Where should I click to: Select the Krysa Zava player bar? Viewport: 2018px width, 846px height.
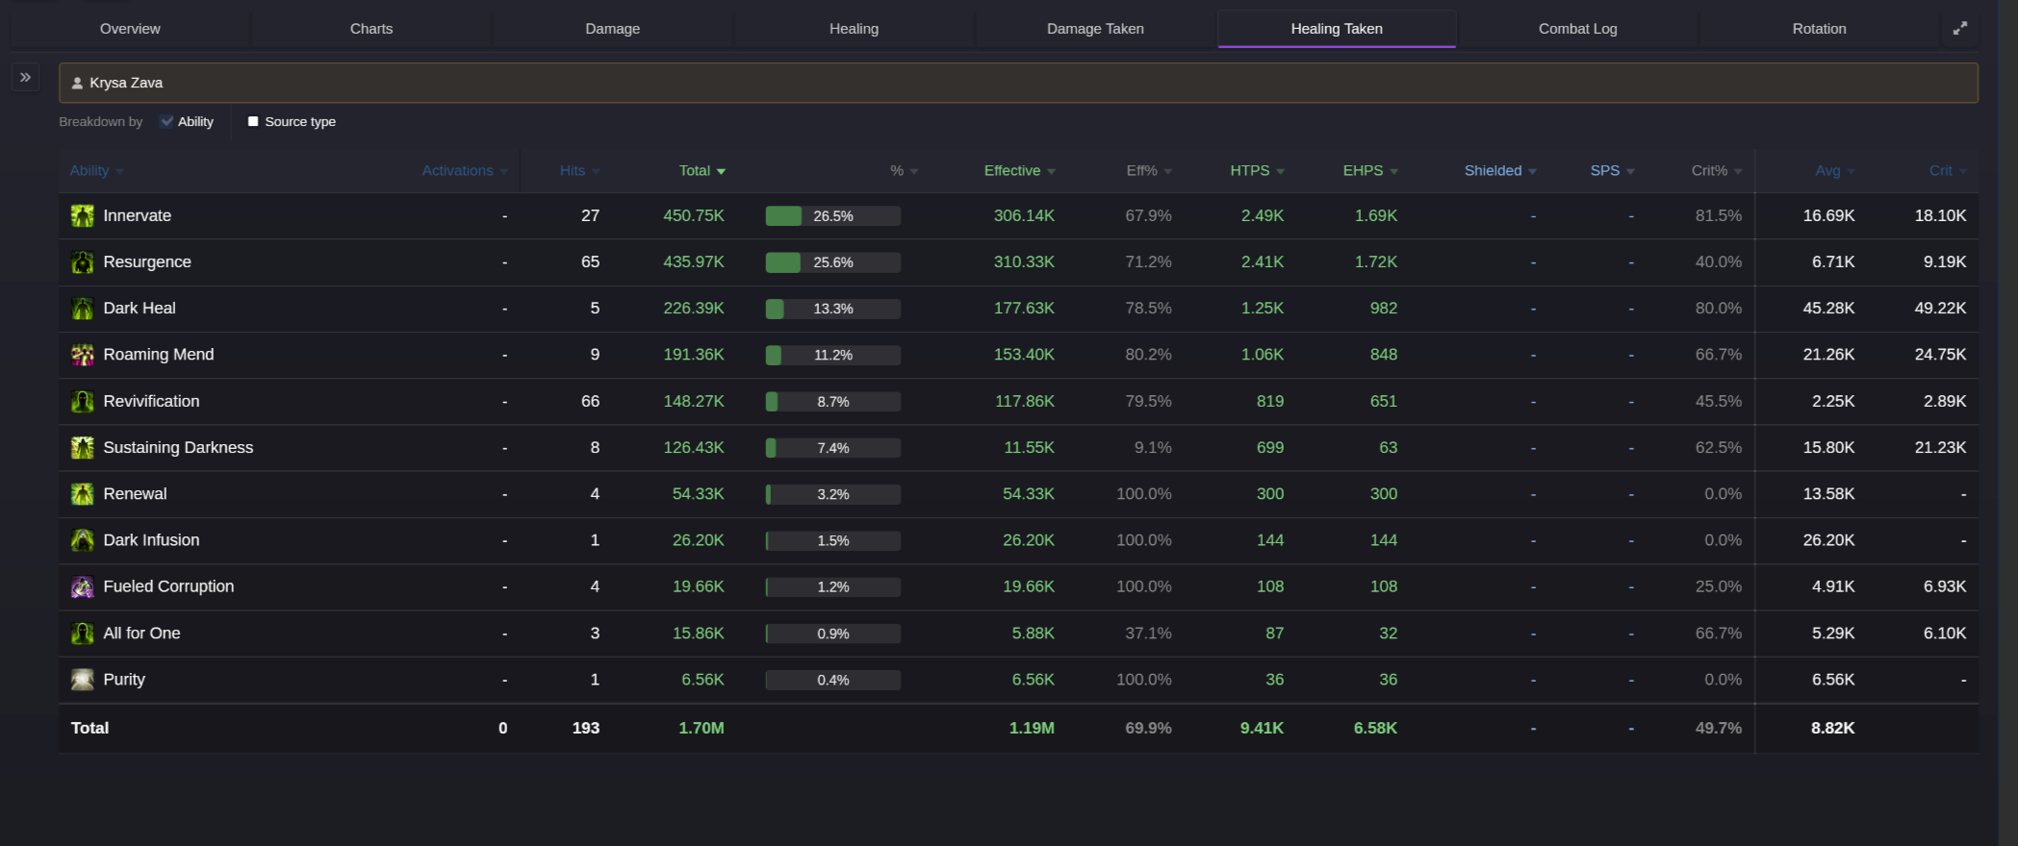pos(1018,83)
